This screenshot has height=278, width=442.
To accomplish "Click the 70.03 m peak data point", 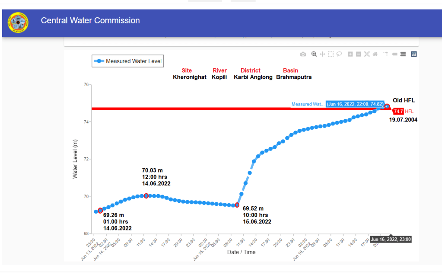I will pyautogui.click(x=146, y=196).
